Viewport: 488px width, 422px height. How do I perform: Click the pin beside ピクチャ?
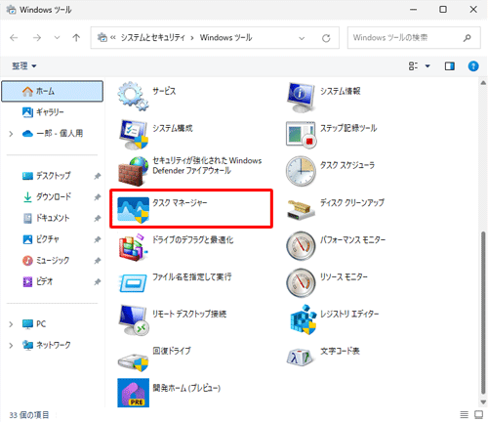[98, 239]
